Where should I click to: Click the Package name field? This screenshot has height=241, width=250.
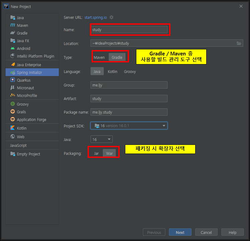coord(129,112)
